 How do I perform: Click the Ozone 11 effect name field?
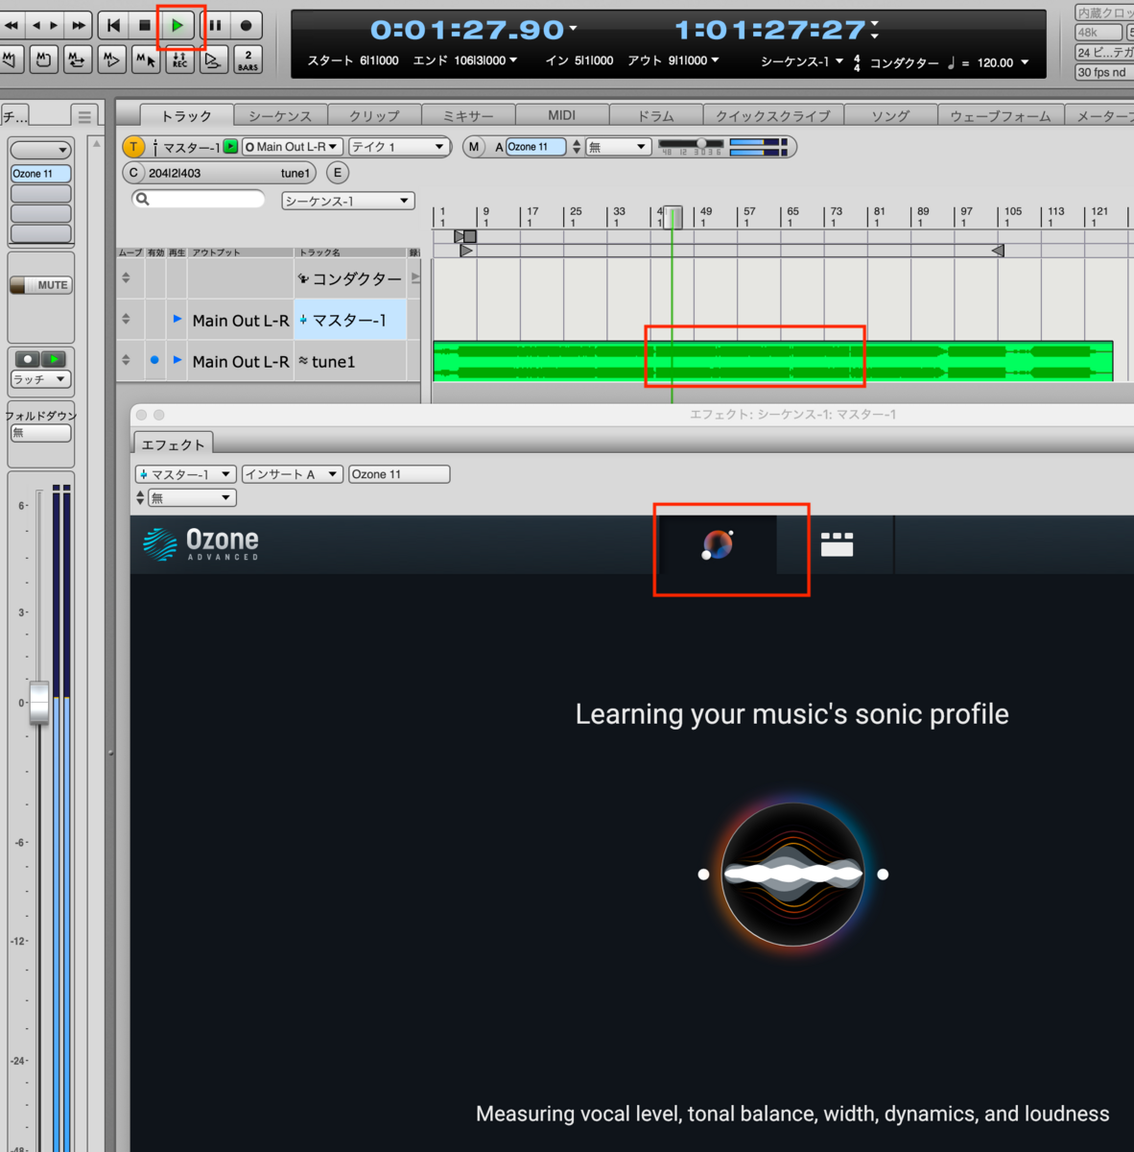pos(399,474)
